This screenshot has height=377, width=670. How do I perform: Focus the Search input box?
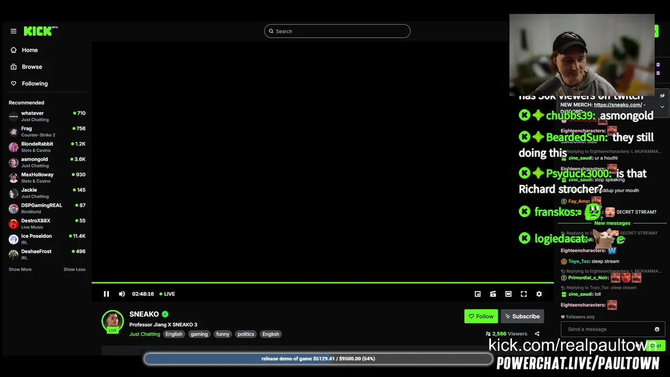337,31
